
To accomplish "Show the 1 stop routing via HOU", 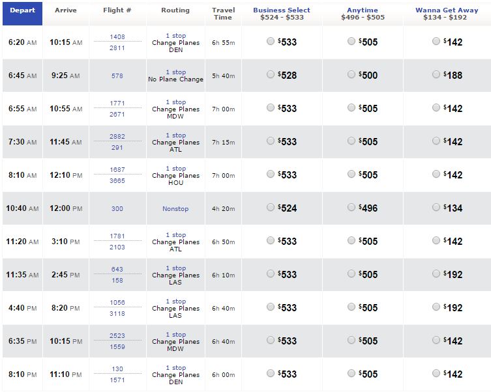I will [x=175, y=168].
